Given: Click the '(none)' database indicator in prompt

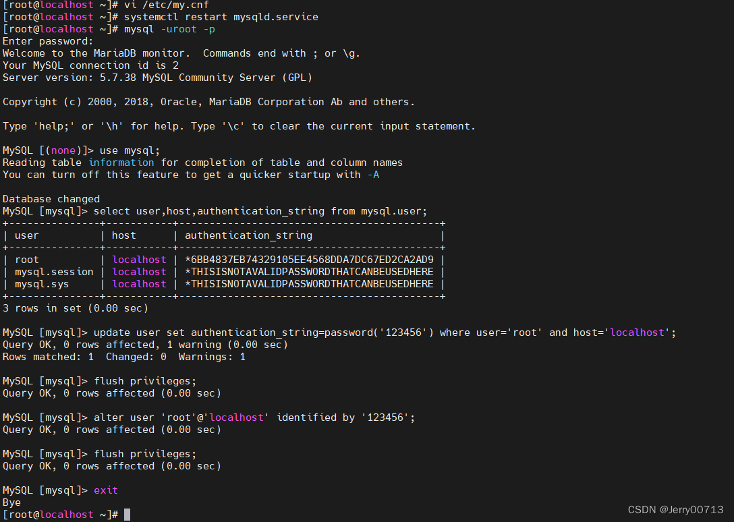Looking at the screenshot, I should pos(62,150).
